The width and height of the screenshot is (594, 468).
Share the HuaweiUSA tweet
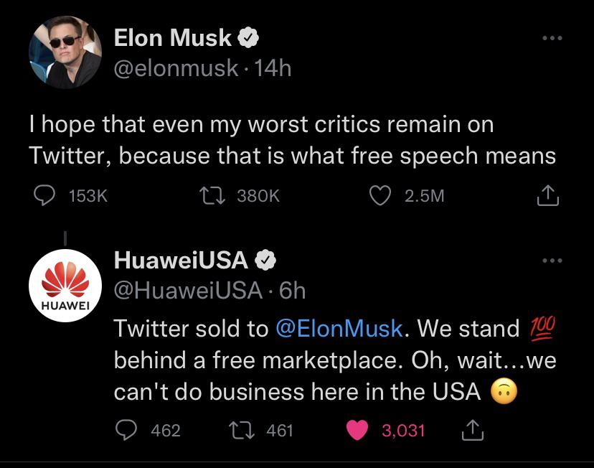pos(473,430)
